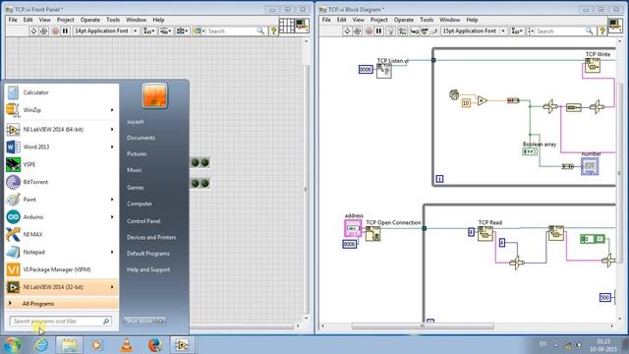Click VLC media player taskbar icon

126,345
